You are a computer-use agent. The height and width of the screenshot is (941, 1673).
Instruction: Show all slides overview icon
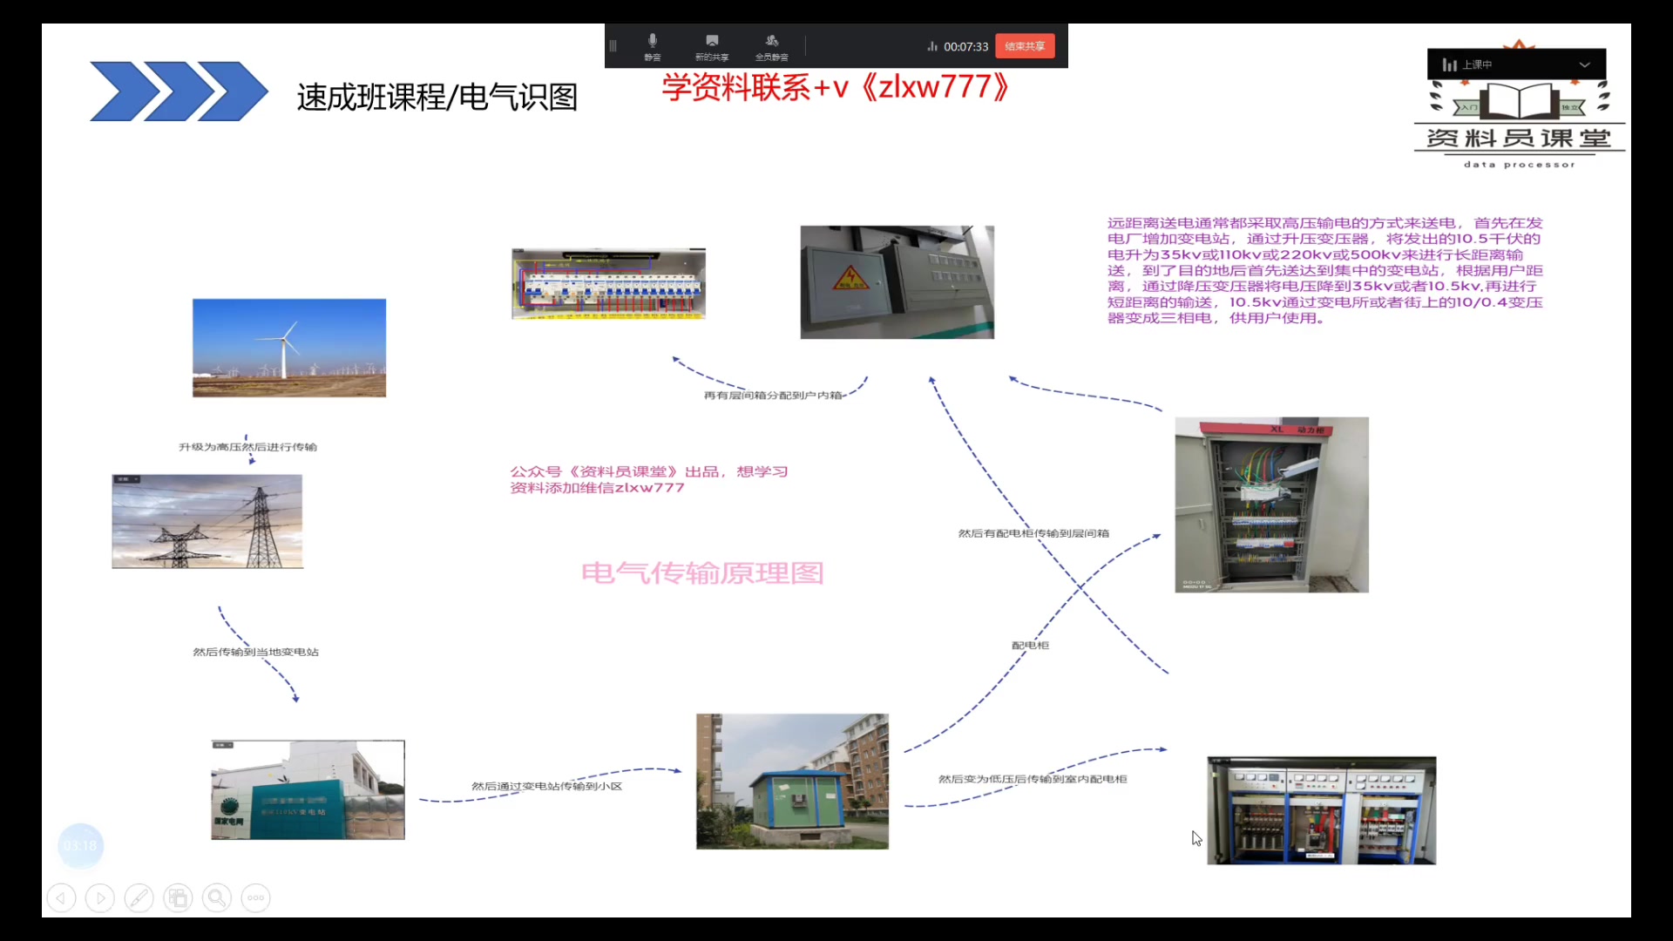tap(178, 897)
